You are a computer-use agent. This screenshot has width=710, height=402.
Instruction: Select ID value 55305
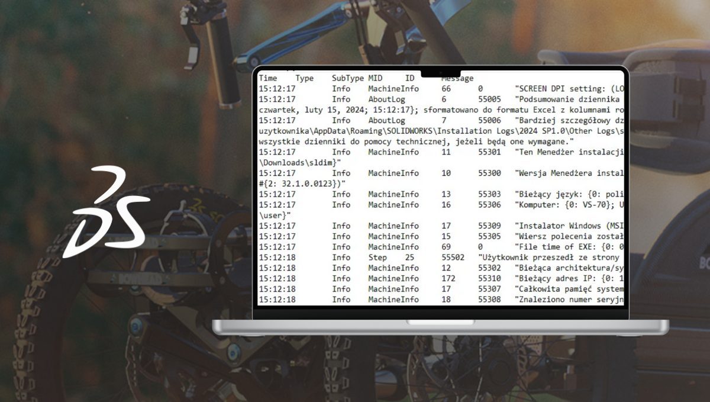point(489,236)
